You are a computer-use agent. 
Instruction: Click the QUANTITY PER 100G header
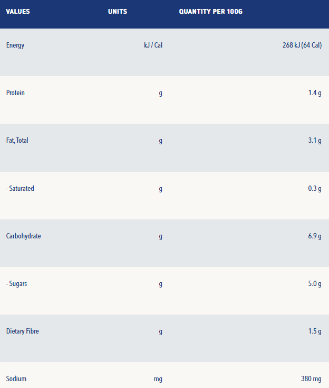point(211,12)
